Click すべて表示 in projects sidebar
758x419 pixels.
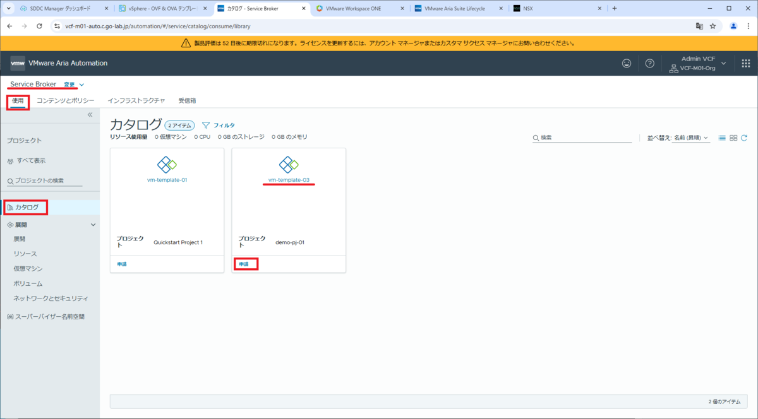pyautogui.click(x=30, y=161)
